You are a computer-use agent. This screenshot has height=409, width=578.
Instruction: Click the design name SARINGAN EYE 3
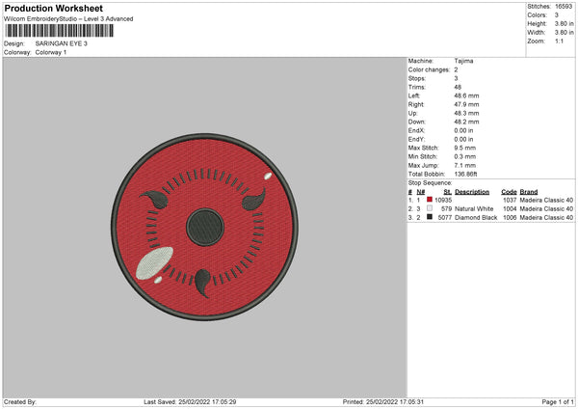(x=62, y=43)
